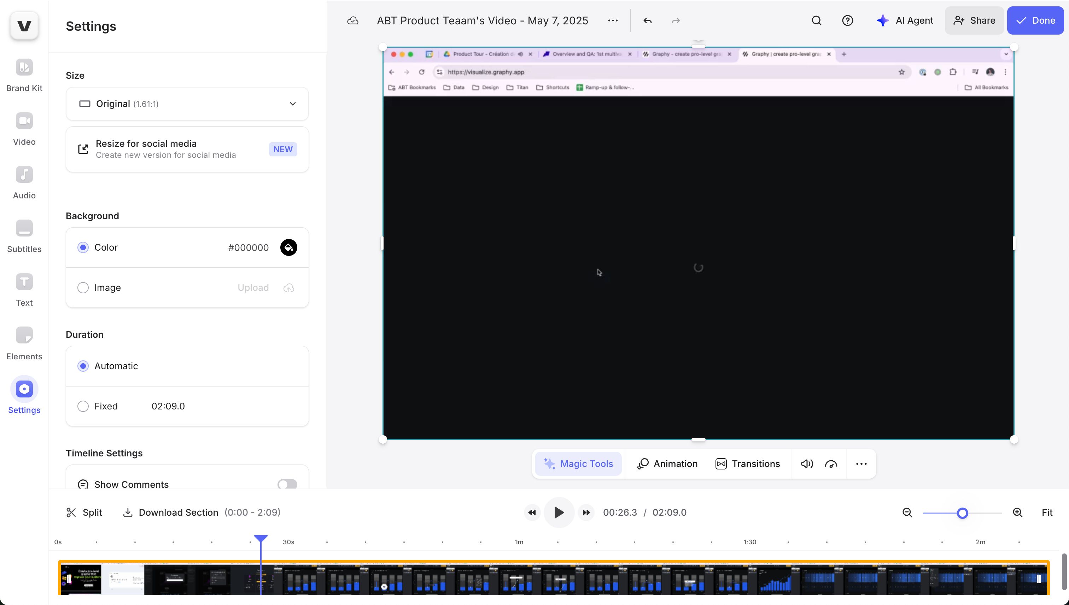Open the search magnifier icon
This screenshot has height=605, width=1069.
click(x=816, y=21)
